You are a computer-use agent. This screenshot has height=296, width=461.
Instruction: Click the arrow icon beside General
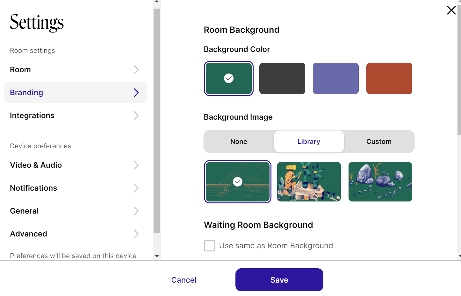pyautogui.click(x=136, y=211)
